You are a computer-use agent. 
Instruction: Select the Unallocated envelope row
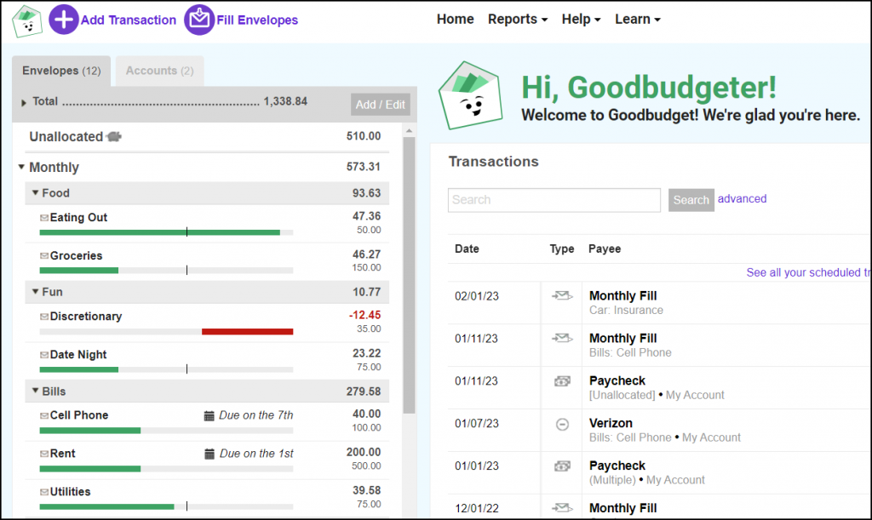click(x=205, y=137)
